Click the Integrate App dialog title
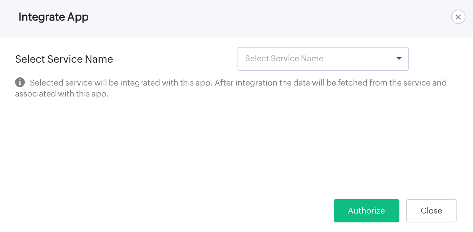The width and height of the screenshot is (473, 232). point(53,17)
